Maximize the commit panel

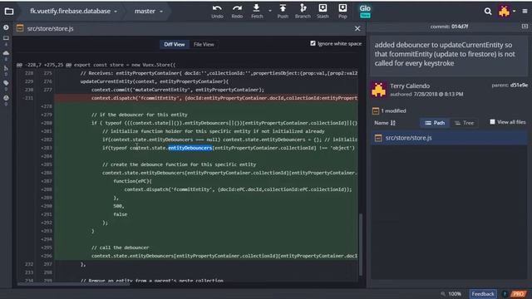525,26
